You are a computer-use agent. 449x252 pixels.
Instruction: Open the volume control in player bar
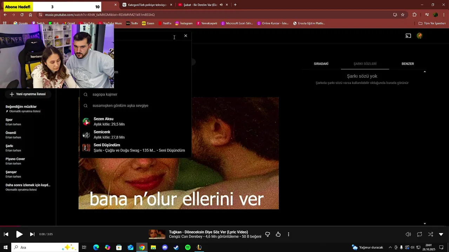click(x=408, y=234)
